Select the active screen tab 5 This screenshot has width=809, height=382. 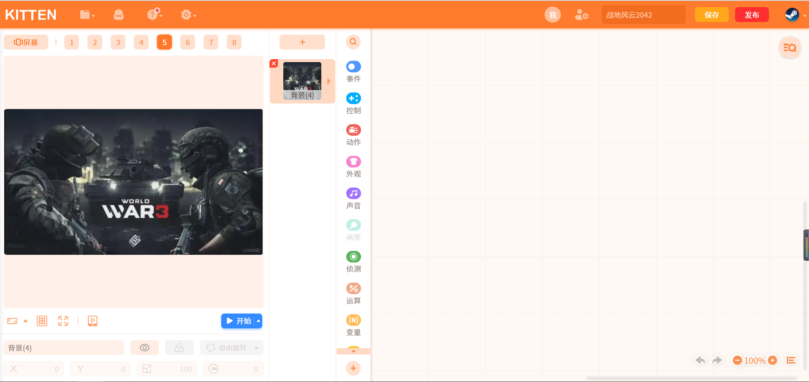coord(165,42)
